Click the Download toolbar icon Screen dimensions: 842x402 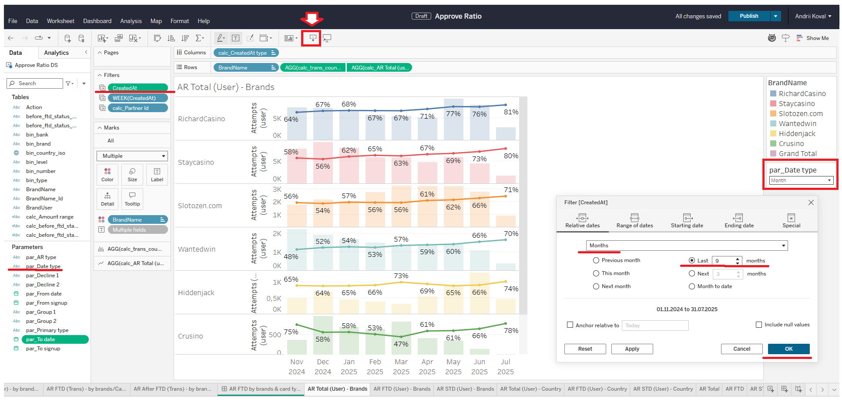(x=312, y=38)
